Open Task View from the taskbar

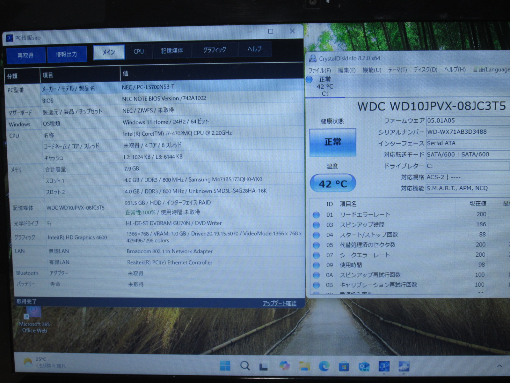click(264, 366)
